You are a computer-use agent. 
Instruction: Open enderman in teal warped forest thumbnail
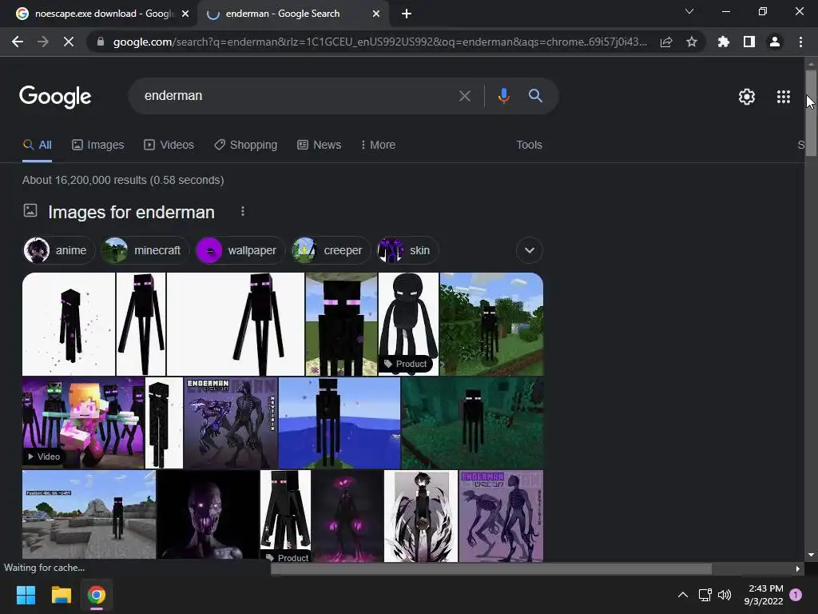pyautogui.click(x=472, y=422)
